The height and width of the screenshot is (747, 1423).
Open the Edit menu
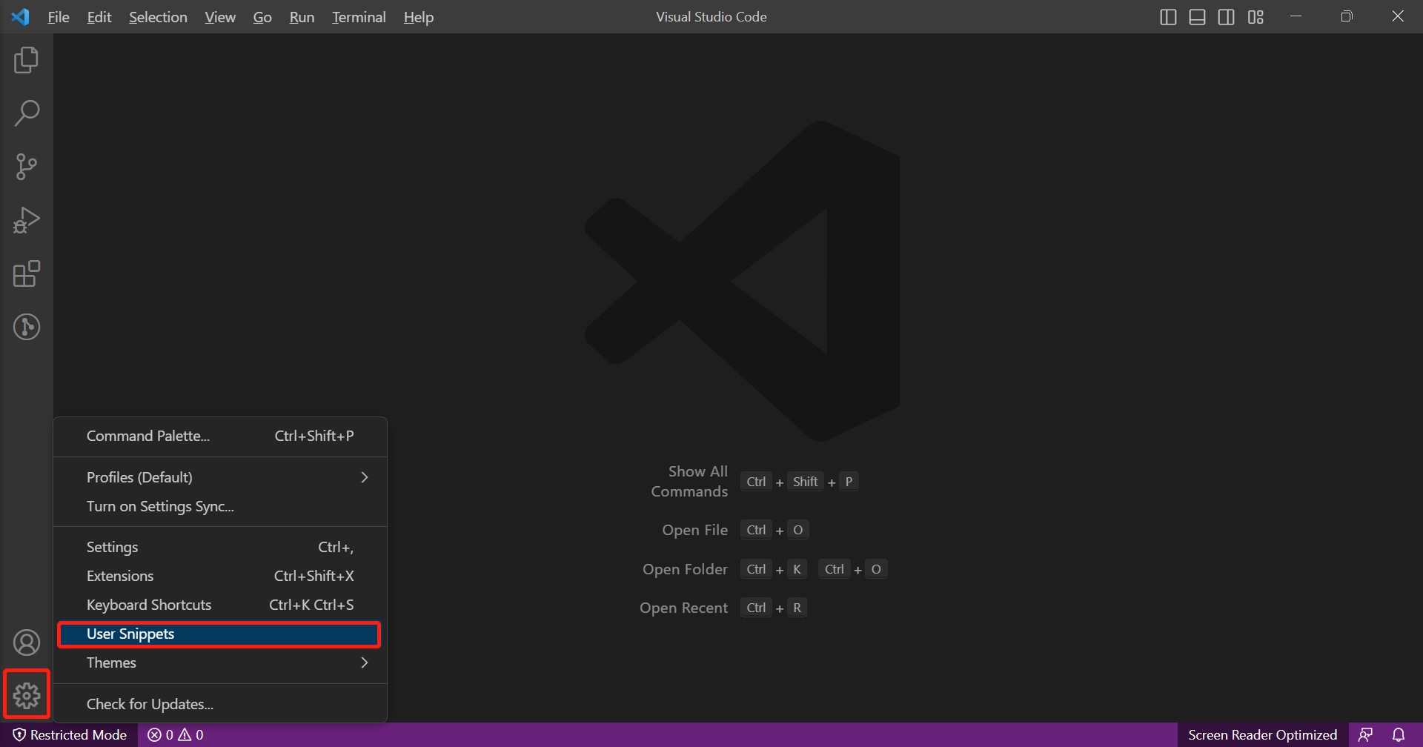coord(99,16)
